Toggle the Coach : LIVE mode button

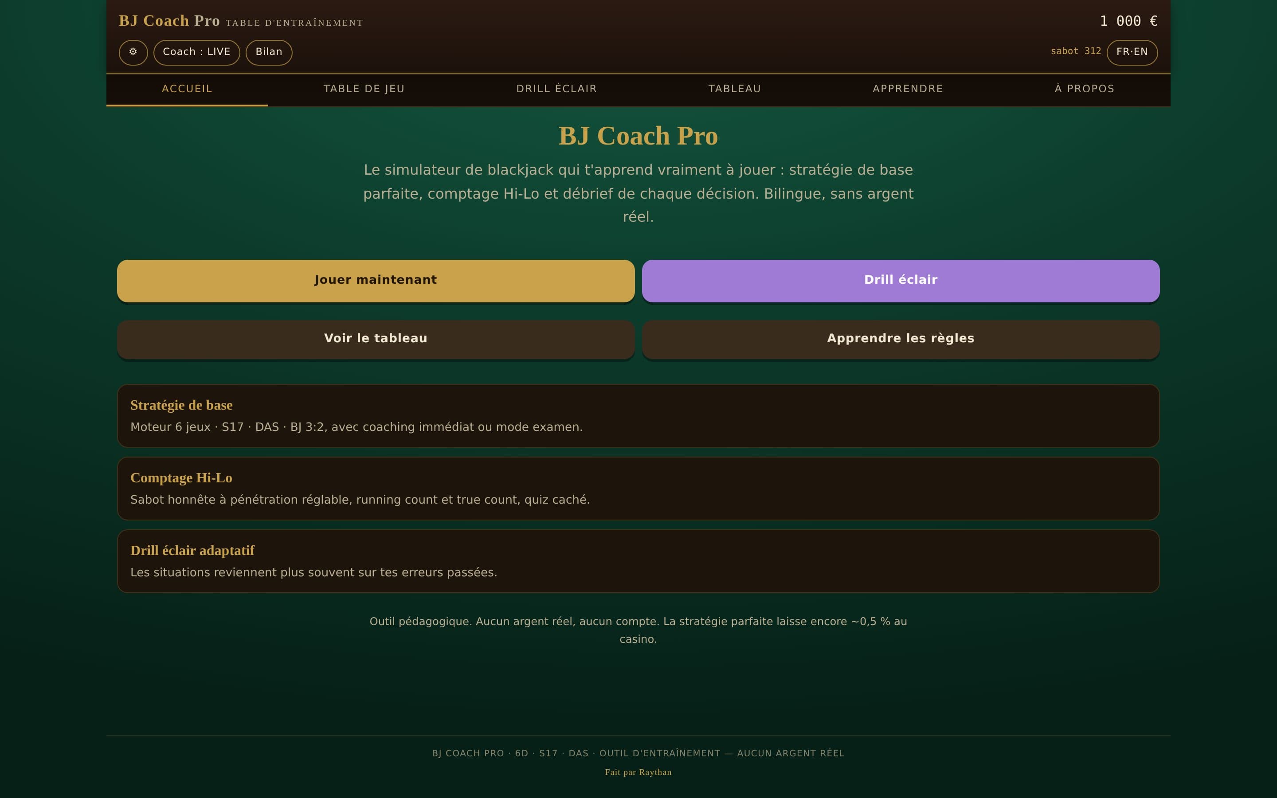(196, 52)
